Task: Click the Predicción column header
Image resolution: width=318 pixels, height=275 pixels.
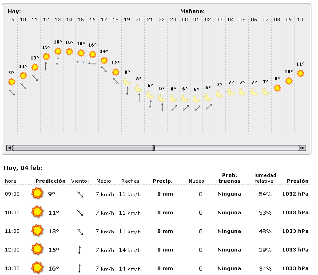Action: coord(51,181)
